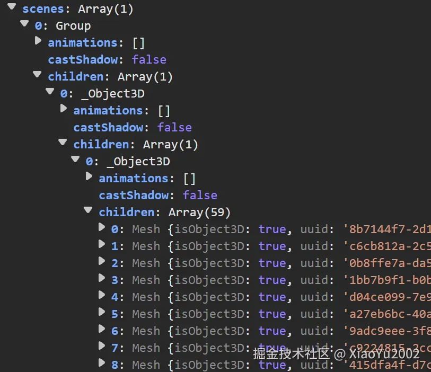The width and height of the screenshot is (431, 372).
Task: Select uuid value '8b7144f7-2d1
Action: [388, 229]
